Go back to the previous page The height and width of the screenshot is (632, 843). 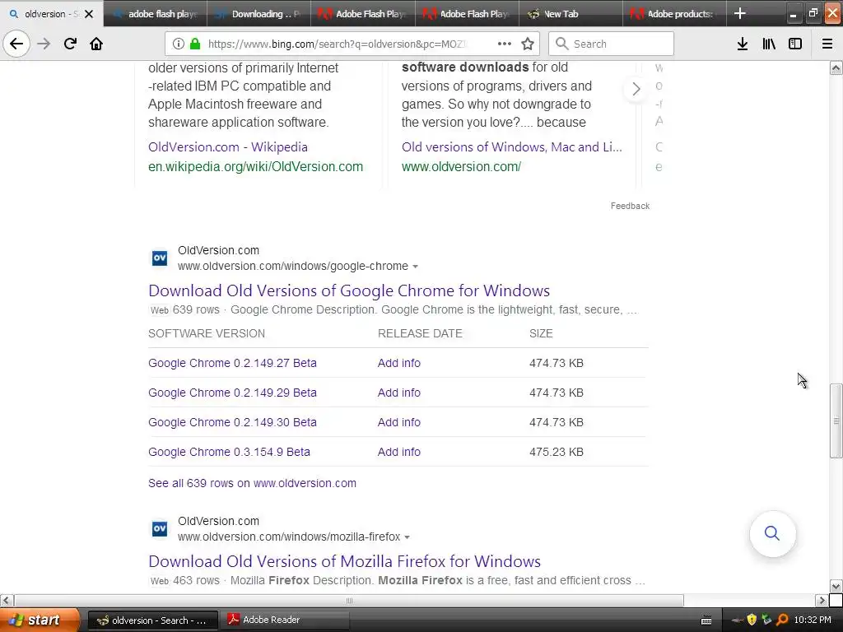click(16, 44)
